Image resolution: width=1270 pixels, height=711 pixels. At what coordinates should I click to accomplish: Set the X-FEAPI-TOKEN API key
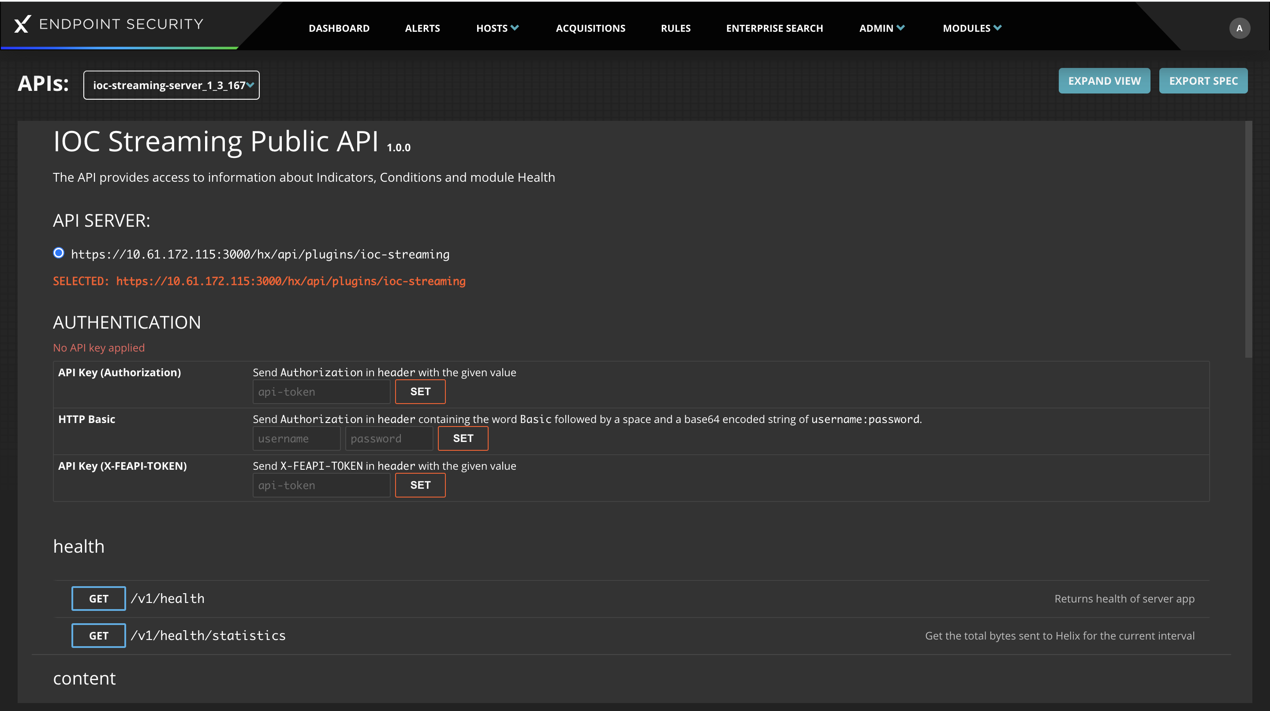coord(420,485)
